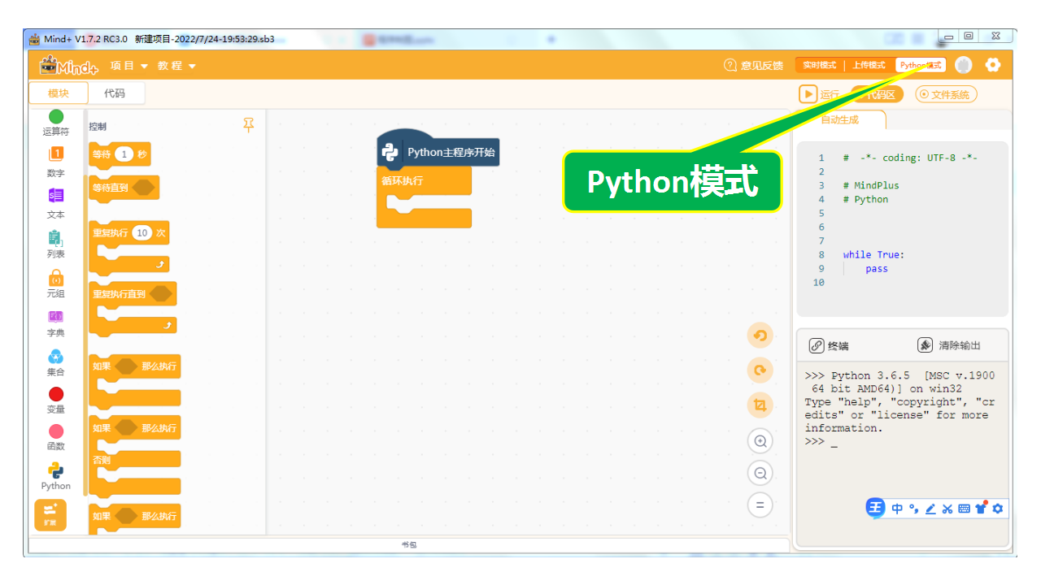Screen dimensions: 1041x585
Task: Click the input method 王 logo icon
Action: tap(875, 509)
